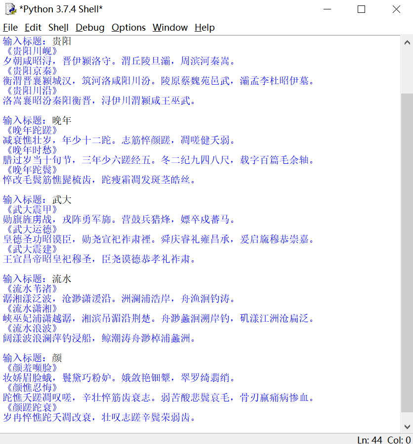Click the poem line starting 衡渭晋襄颍城汉

click(159, 81)
